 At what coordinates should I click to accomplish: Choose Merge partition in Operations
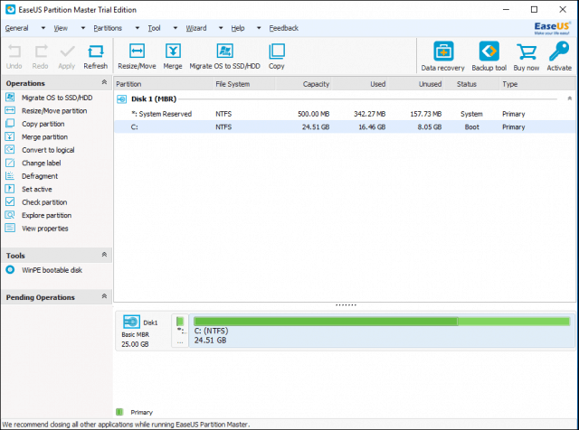[x=44, y=136]
